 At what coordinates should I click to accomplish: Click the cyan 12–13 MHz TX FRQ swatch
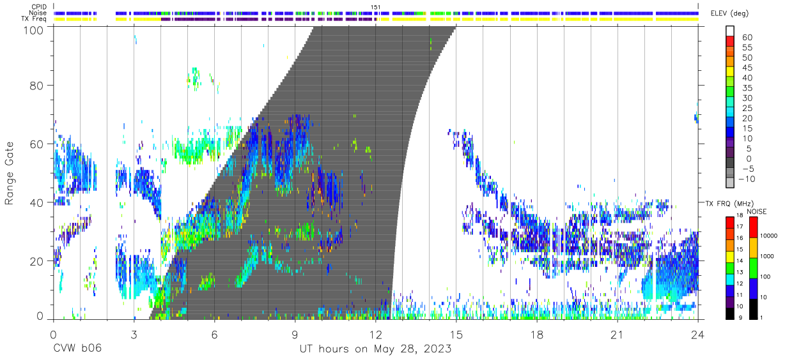(x=730, y=280)
